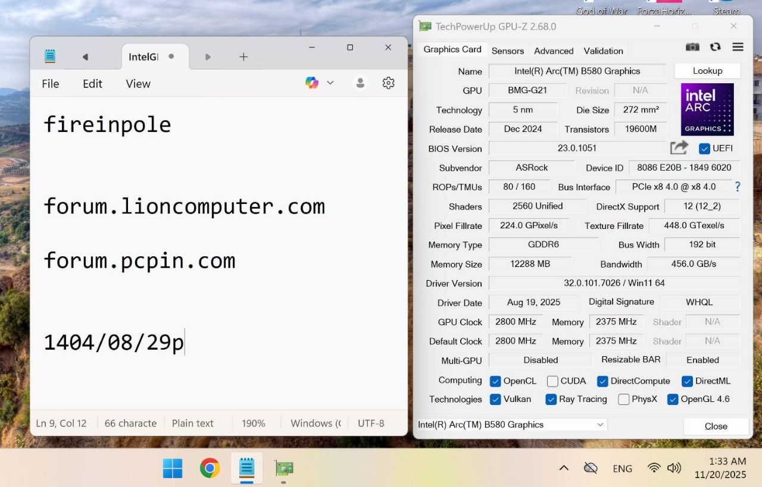This screenshot has width=762, height=487.
Task: Enable the CUDA checkbox
Action: click(x=552, y=381)
